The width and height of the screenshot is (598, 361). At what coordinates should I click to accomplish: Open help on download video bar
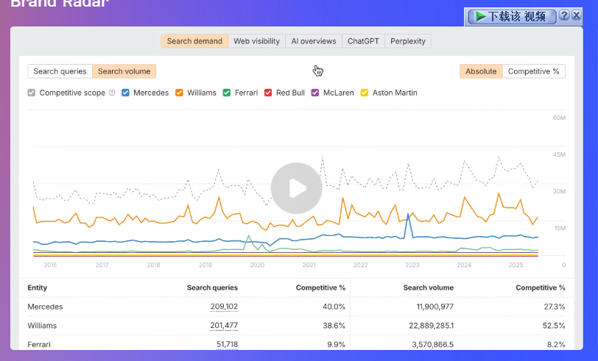(564, 15)
